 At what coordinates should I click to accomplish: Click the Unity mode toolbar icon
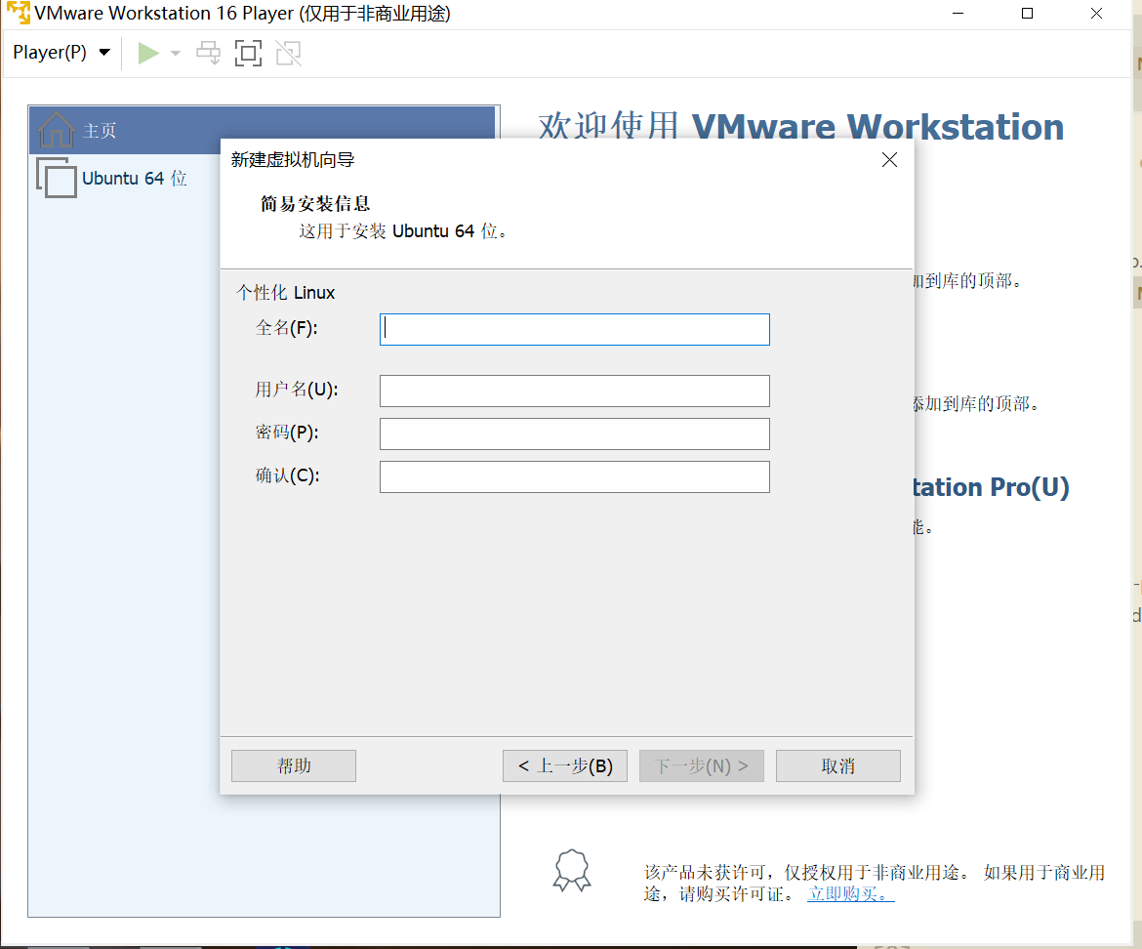[288, 53]
